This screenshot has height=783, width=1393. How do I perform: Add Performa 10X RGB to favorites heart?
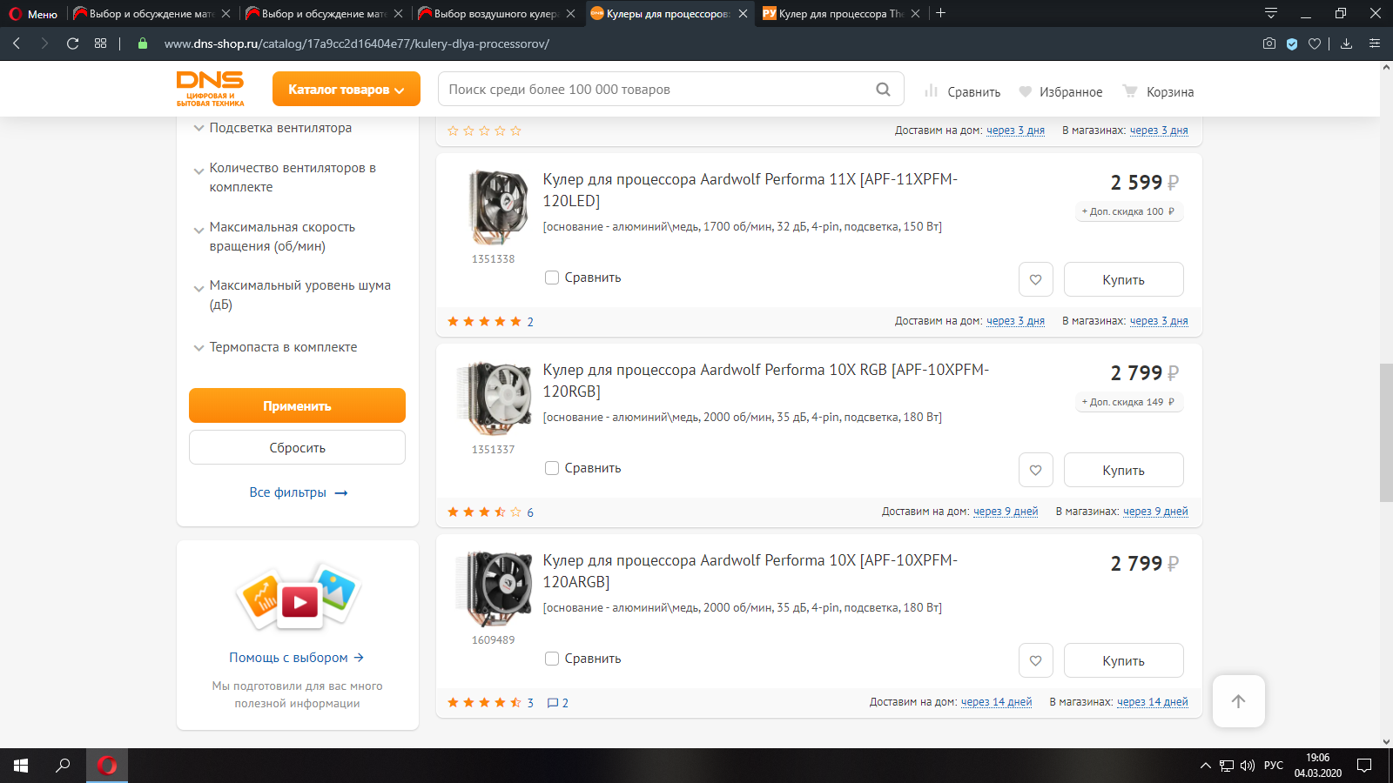(x=1036, y=470)
